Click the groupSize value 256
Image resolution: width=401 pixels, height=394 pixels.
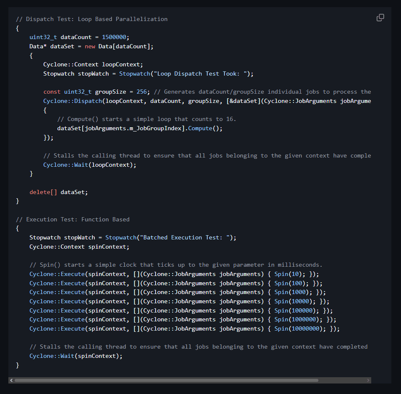pos(142,92)
